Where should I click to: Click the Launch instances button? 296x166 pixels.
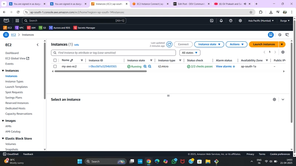264,44
